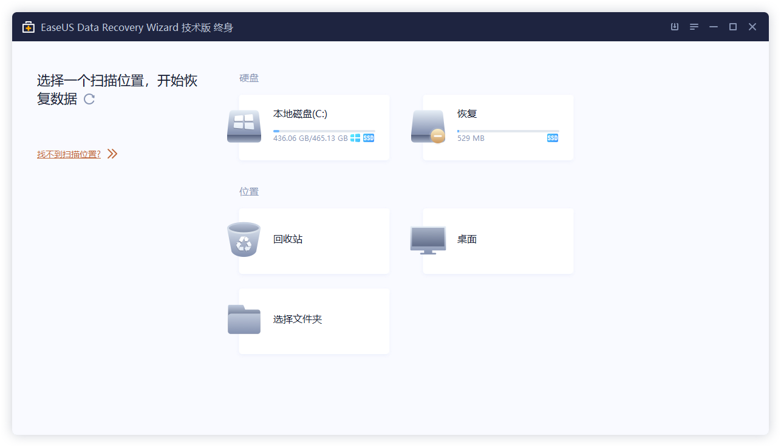Image resolution: width=781 pixels, height=447 pixels.
Task: Click the 529 MB capacity bar on 恢复
Action: (508, 130)
